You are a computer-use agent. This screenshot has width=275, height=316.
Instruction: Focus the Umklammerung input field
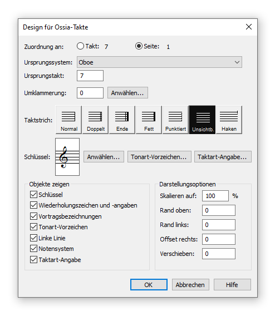[90, 93]
